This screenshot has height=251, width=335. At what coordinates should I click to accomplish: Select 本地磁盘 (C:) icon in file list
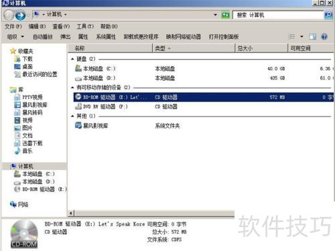tap(78, 68)
